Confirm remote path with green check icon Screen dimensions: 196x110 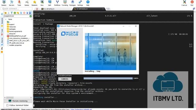click(x=31, y=16)
